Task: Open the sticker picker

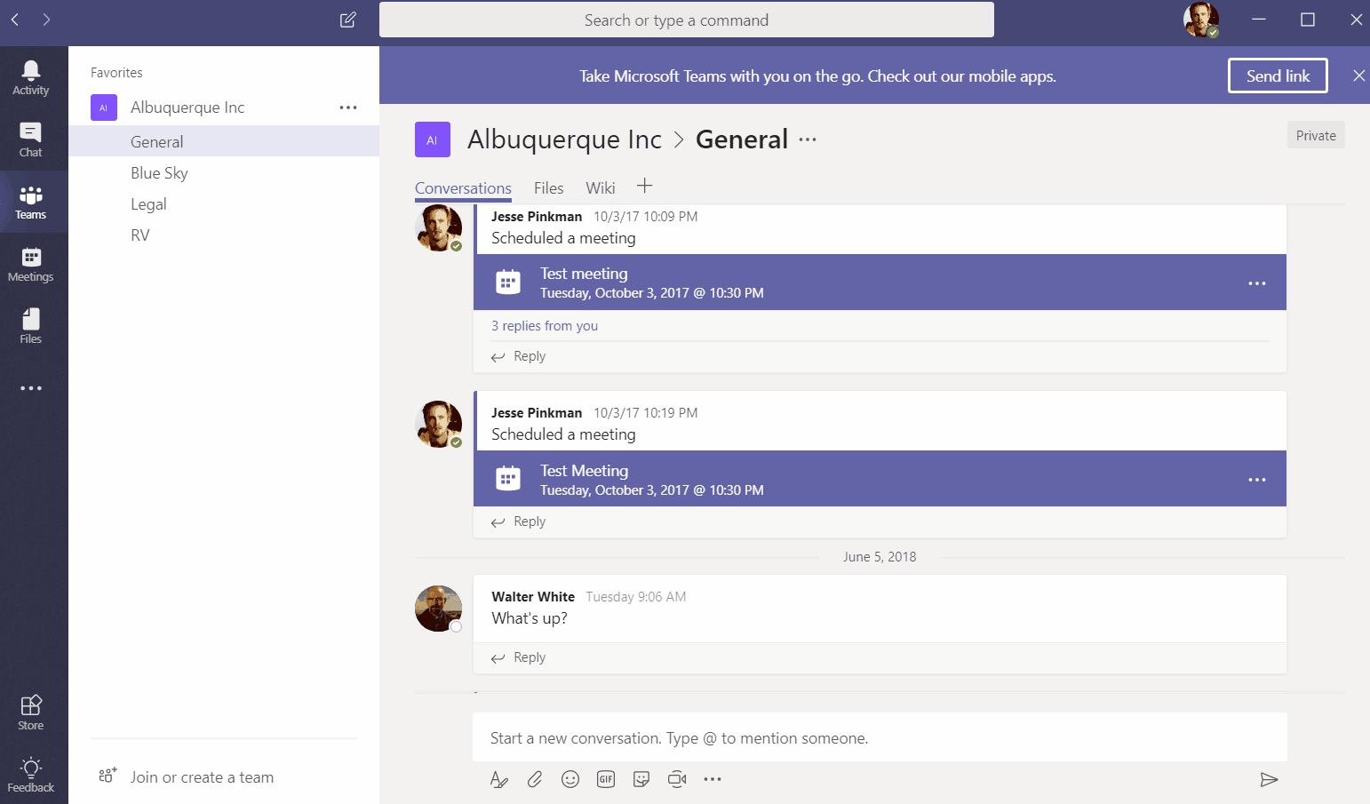Action: coord(641,779)
